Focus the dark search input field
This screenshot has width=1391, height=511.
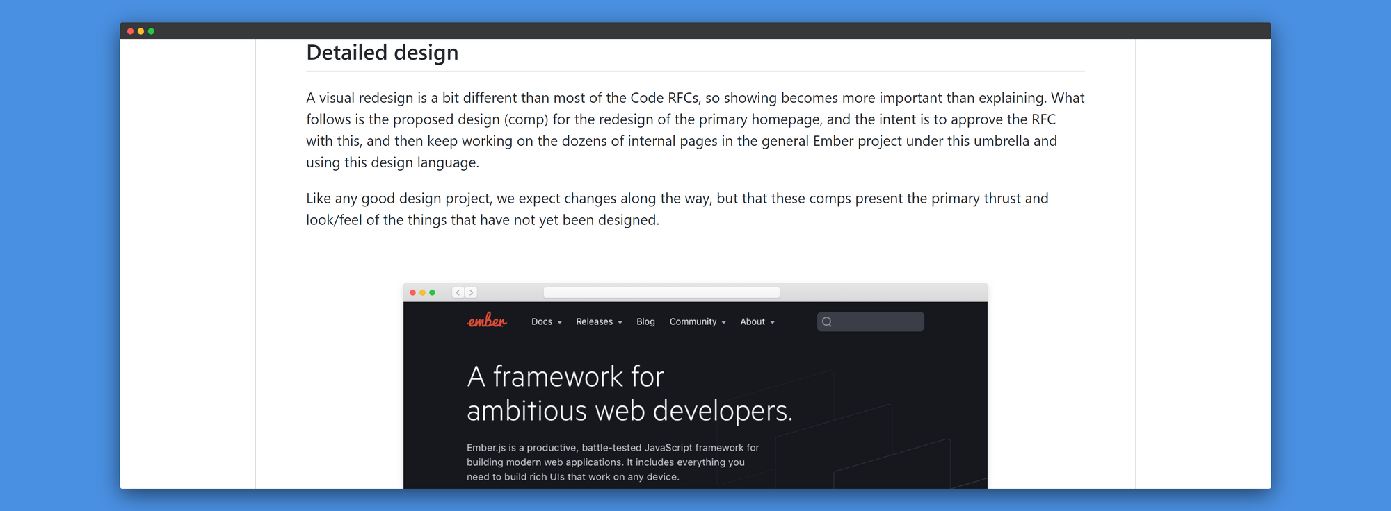tap(871, 321)
